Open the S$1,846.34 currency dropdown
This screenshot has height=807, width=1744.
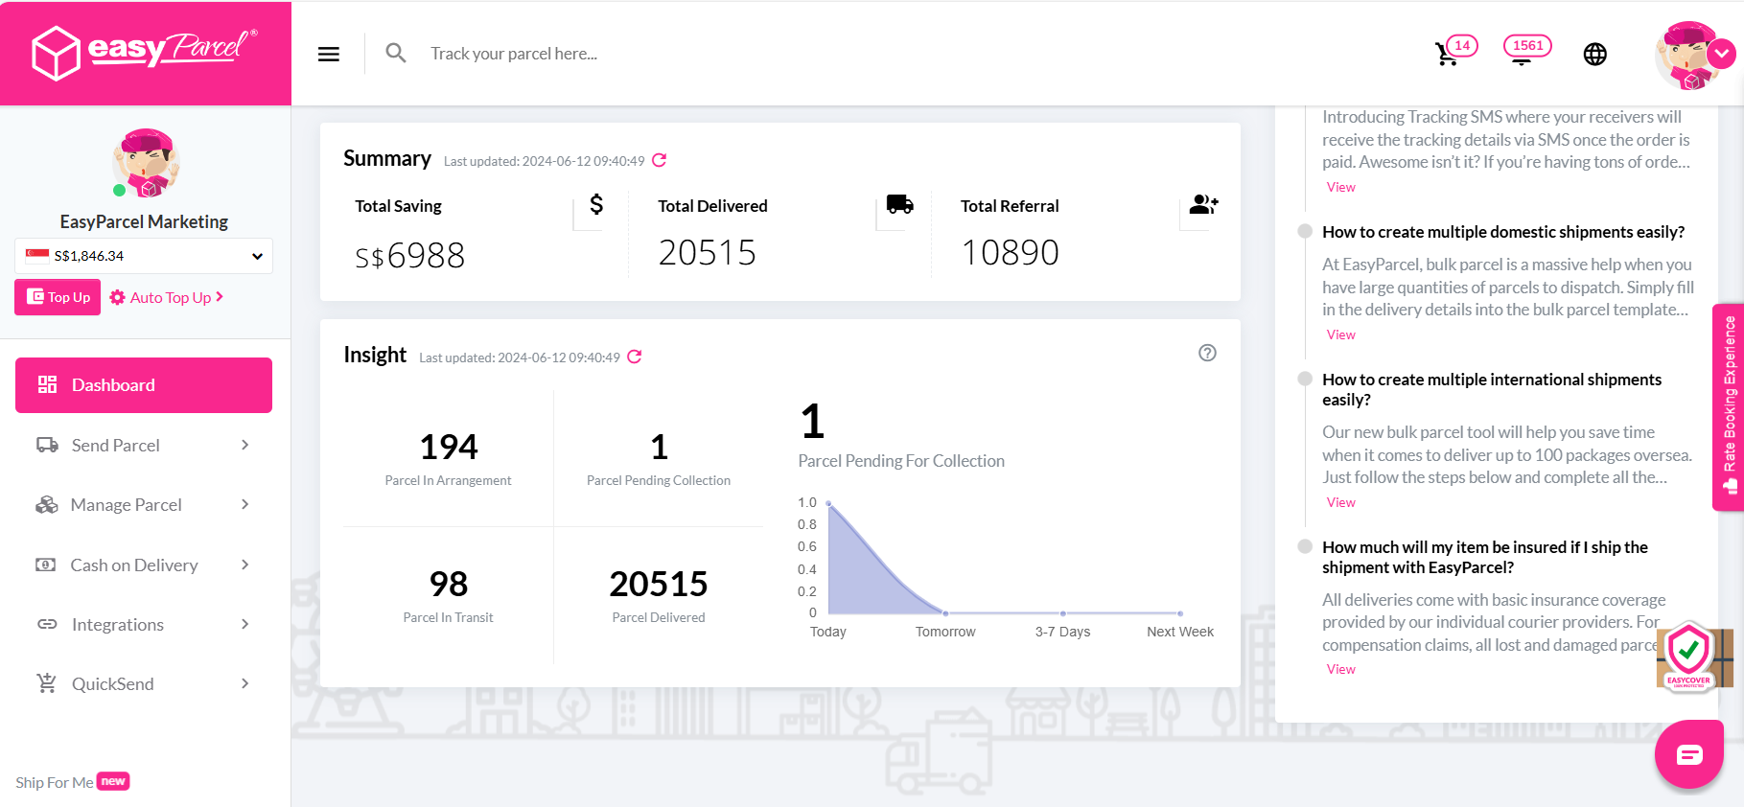pyautogui.click(x=144, y=256)
